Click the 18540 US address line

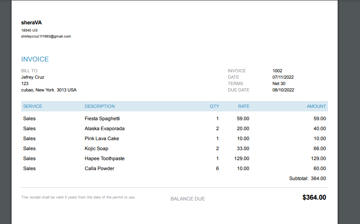coord(30,30)
